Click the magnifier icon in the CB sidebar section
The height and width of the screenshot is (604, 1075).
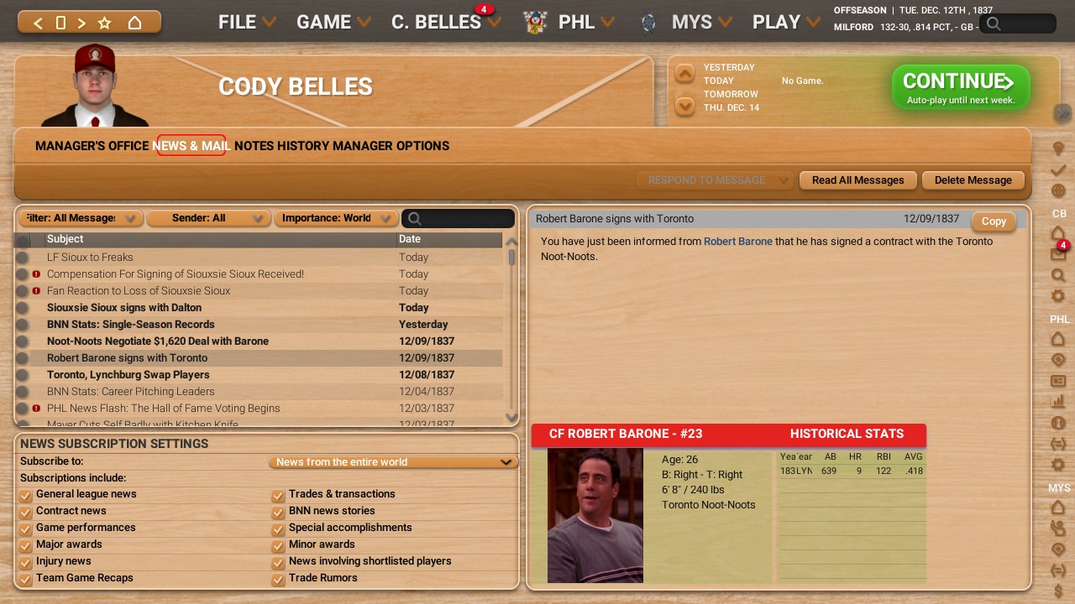[x=1058, y=275]
